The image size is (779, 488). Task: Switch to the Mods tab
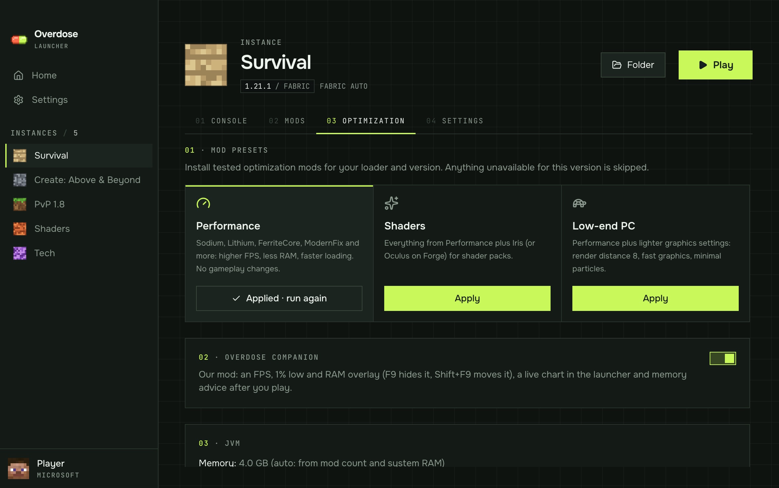[287, 121]
